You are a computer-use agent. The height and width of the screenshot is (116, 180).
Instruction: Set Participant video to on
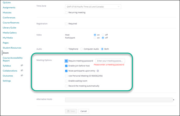point(95,38)
